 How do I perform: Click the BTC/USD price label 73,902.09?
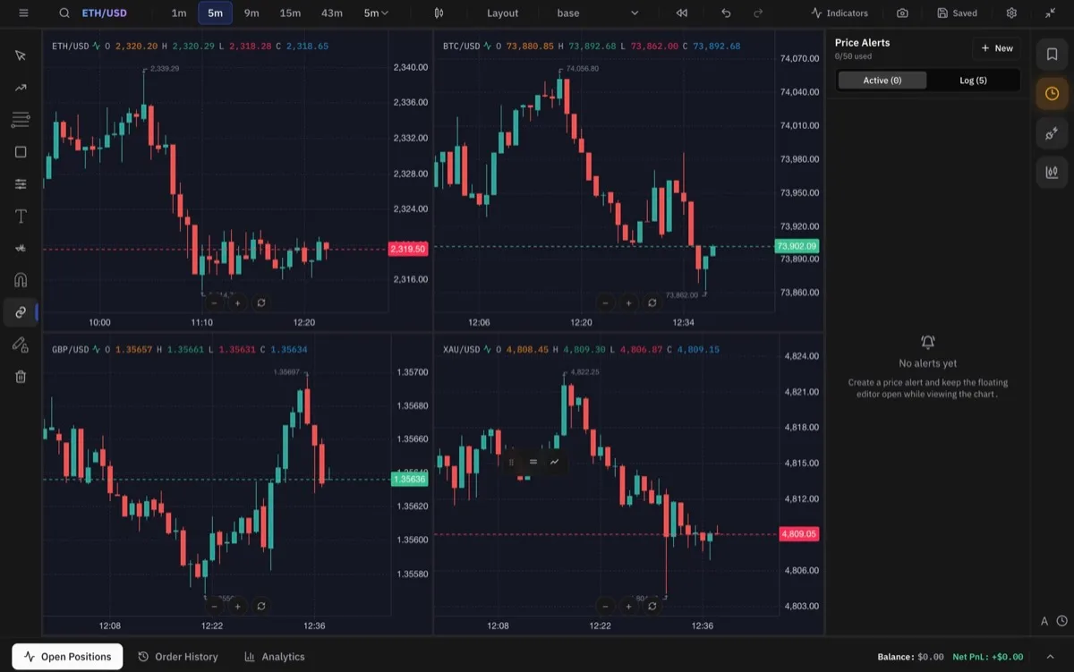797,246
